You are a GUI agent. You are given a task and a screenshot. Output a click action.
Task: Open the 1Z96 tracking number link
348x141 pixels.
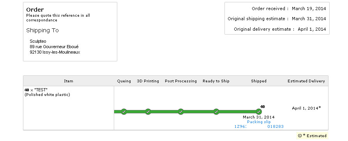pos(259,127)
